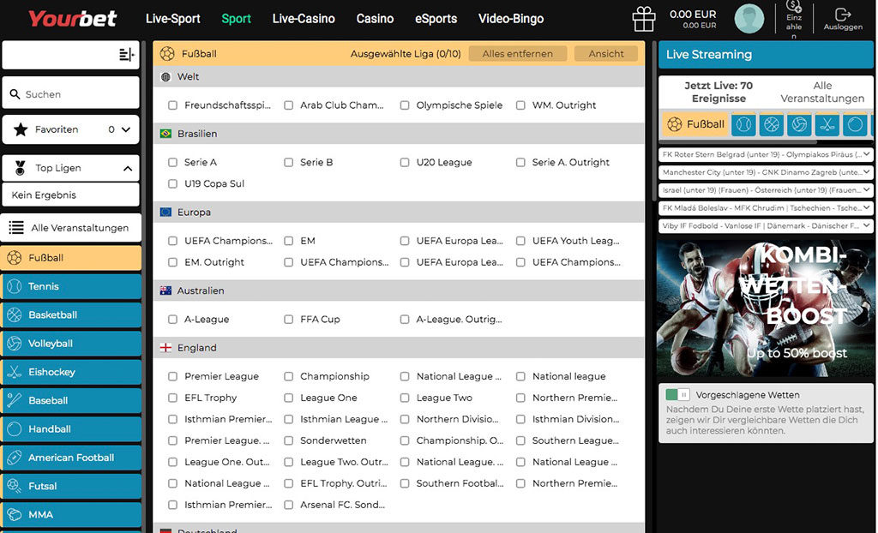This screenshot has width=878, height=533.
Task: Open the Live-Casino menu item
Action: click(x=304, y=18)
